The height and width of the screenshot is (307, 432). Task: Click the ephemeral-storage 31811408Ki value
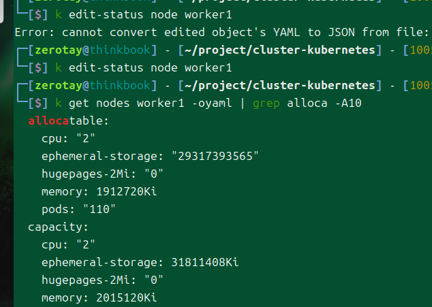click(x=204, y=262)
